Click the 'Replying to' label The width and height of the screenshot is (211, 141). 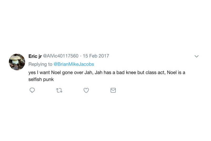tap(40, 64)
